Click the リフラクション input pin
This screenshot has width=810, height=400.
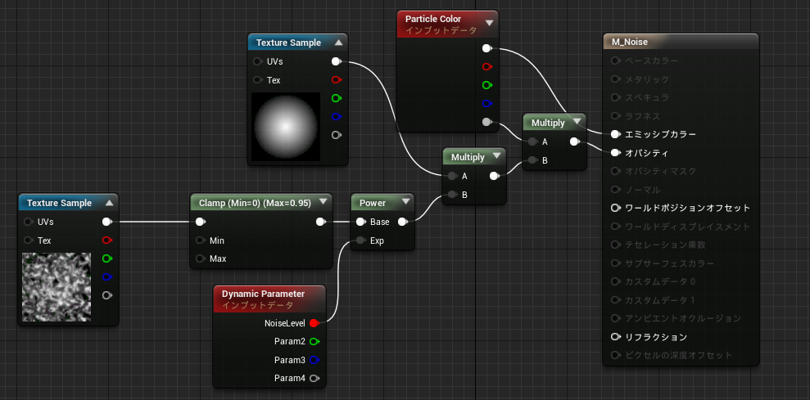[x=615, y=337]
